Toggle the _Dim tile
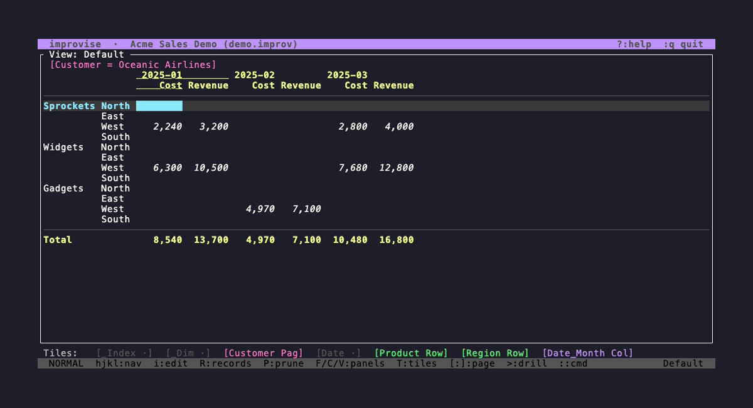Screen dimensions: 753x408 pyautogui.click(x=188, y=353)
